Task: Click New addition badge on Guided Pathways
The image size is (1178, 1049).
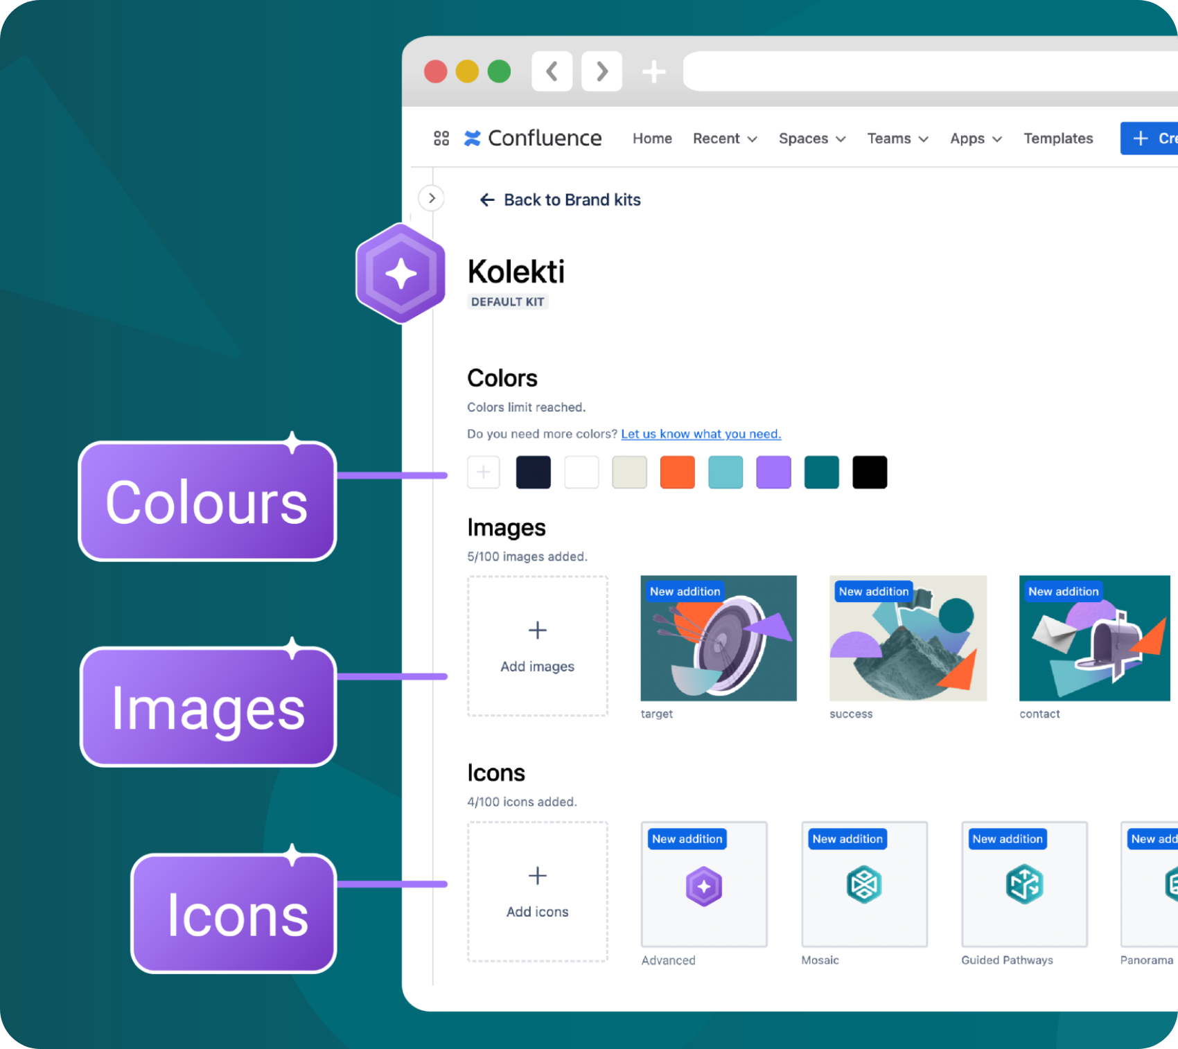Action: coord(1008,838)
